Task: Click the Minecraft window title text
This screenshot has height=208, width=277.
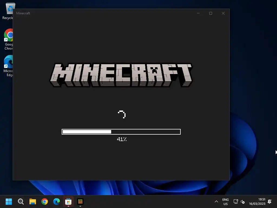Action: coord(23,13)
